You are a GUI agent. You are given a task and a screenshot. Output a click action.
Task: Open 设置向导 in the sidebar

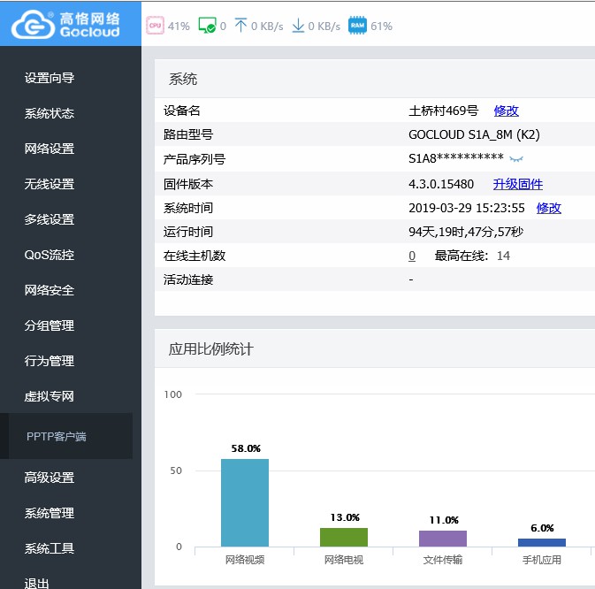click(50, 78)
